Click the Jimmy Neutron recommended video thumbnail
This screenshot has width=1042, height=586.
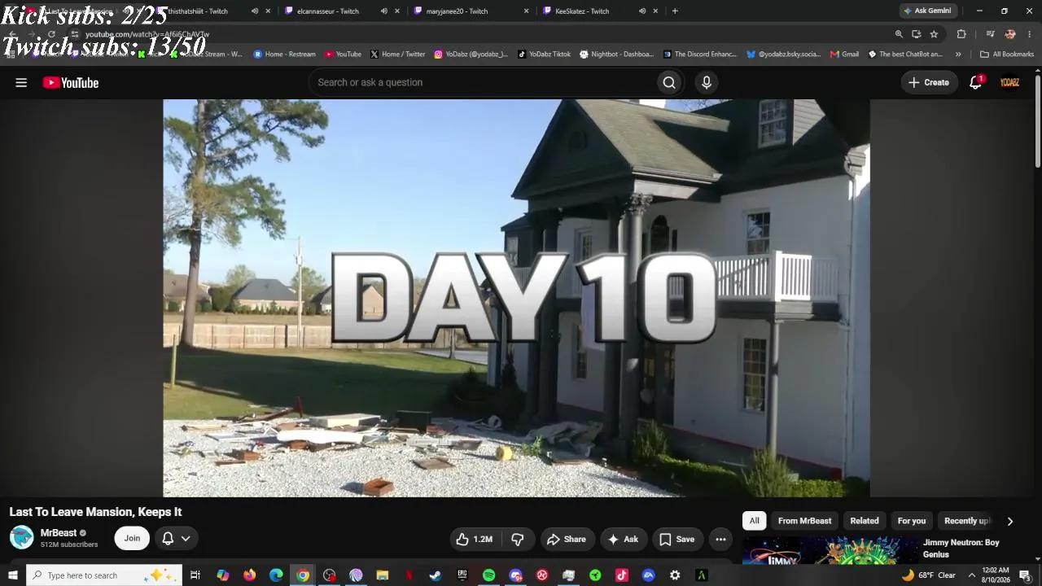point(830,551)
